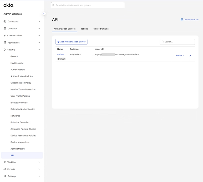
Task: Switch to the Authorization Servers tab
Action: pyautogui.click(x=65, y=29)
